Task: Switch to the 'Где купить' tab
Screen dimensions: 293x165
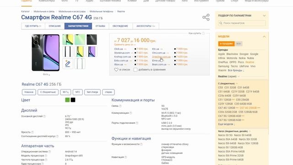Action: pyautogui.click(x=33, y=26)
